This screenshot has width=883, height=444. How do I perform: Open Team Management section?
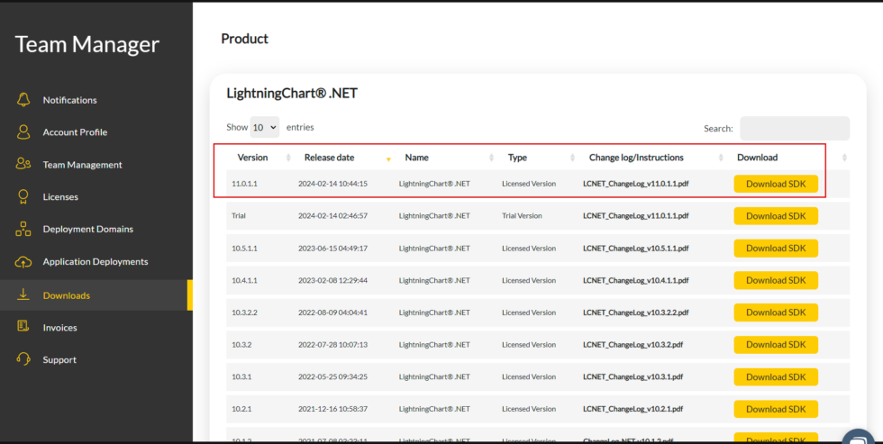click(x=82, y=165)
